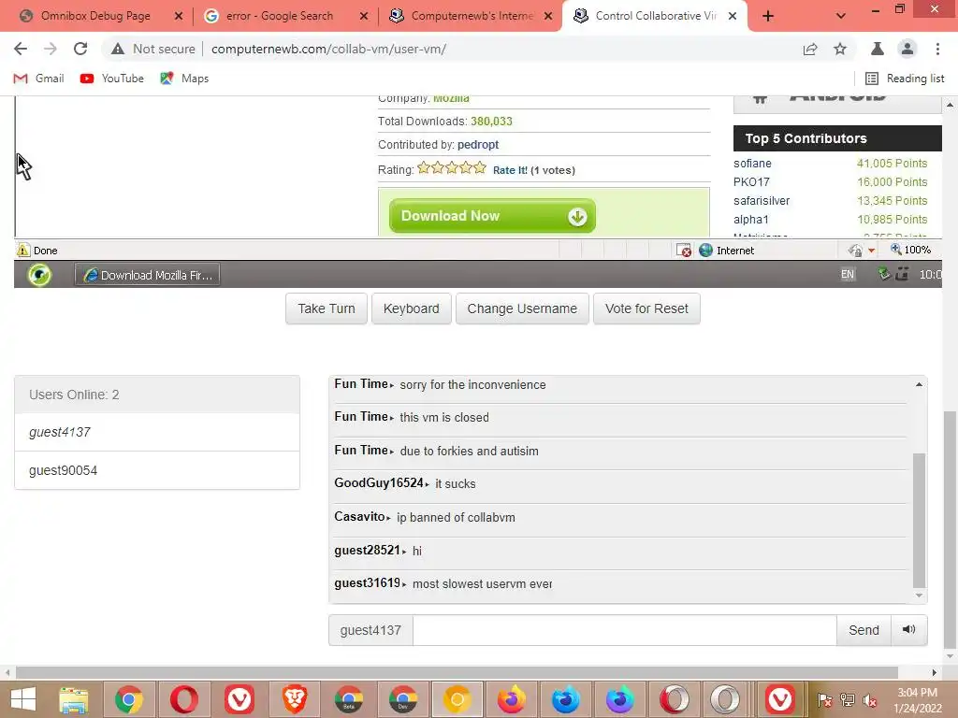Click the page horizontal scrollbar
This screenshot has height=718, width=958.
457,673
